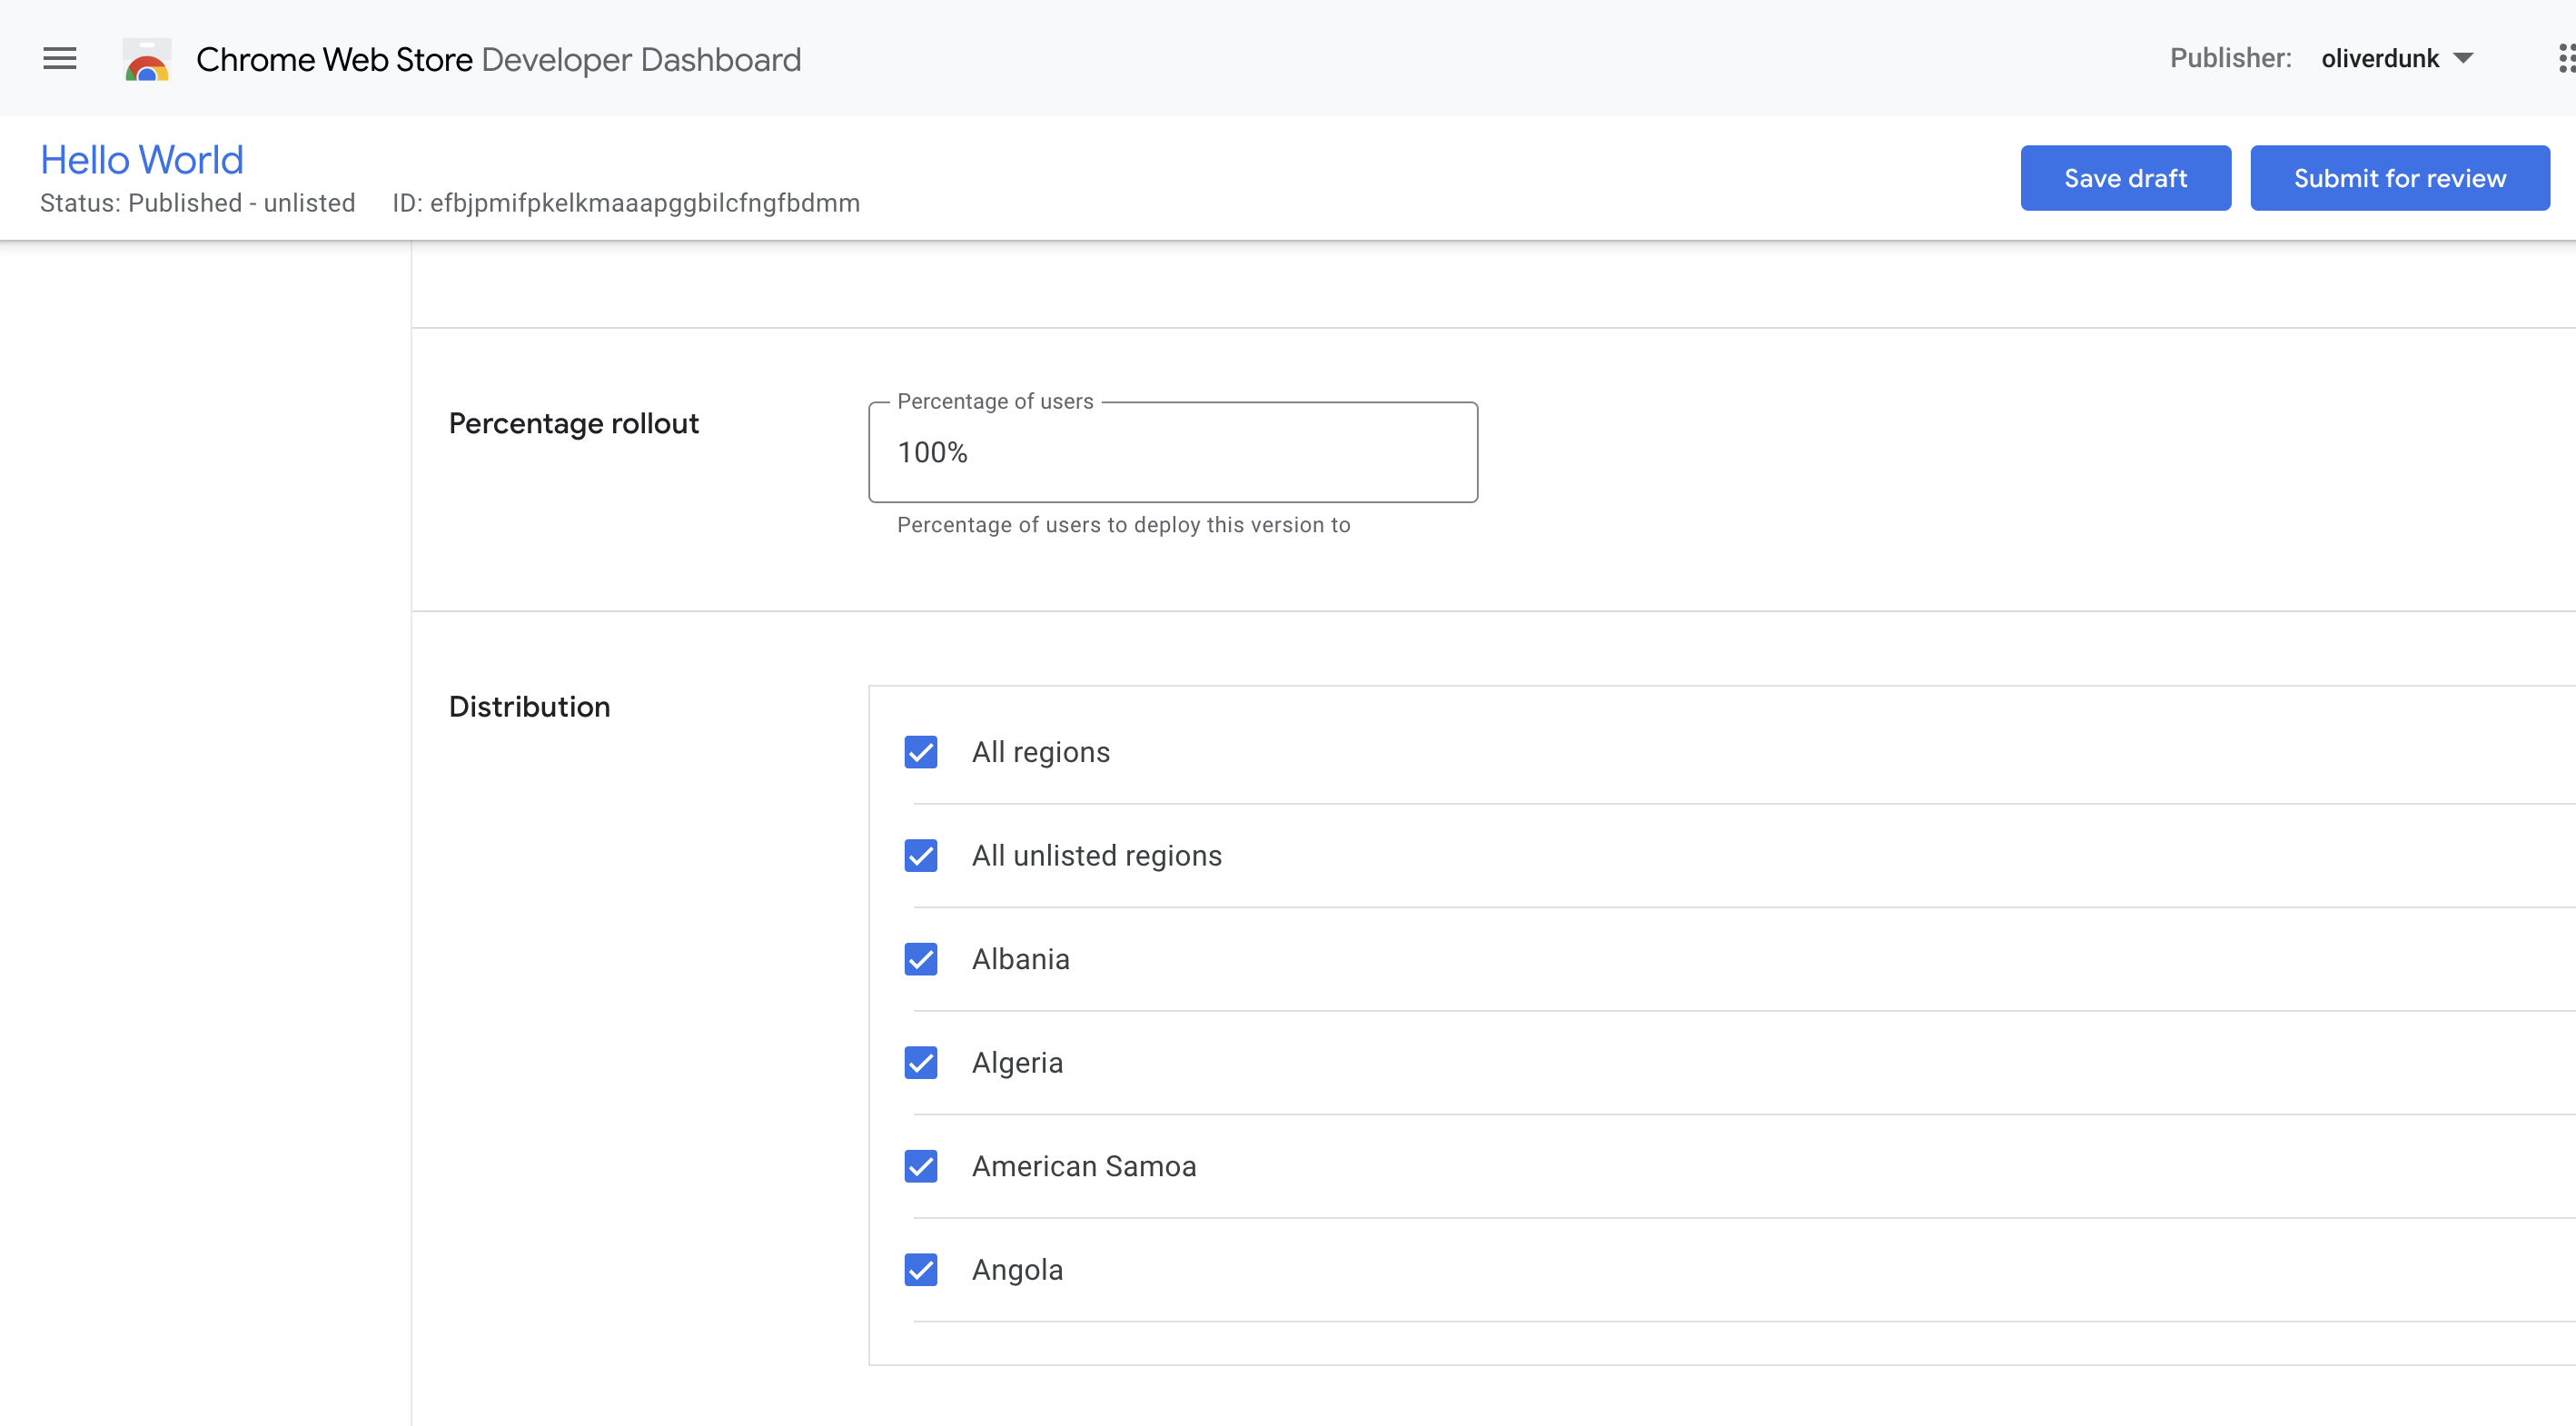Click the Chrome Web Store logo
This screenshot has height=1426, width=2576.
pyautogui.click(x=147, y=58)
